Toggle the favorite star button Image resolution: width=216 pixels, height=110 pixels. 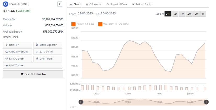[60, 4]
